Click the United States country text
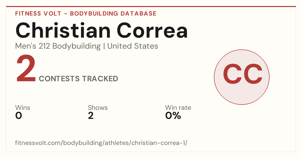This screenshot has height=158, width=302. click(133, 46)
